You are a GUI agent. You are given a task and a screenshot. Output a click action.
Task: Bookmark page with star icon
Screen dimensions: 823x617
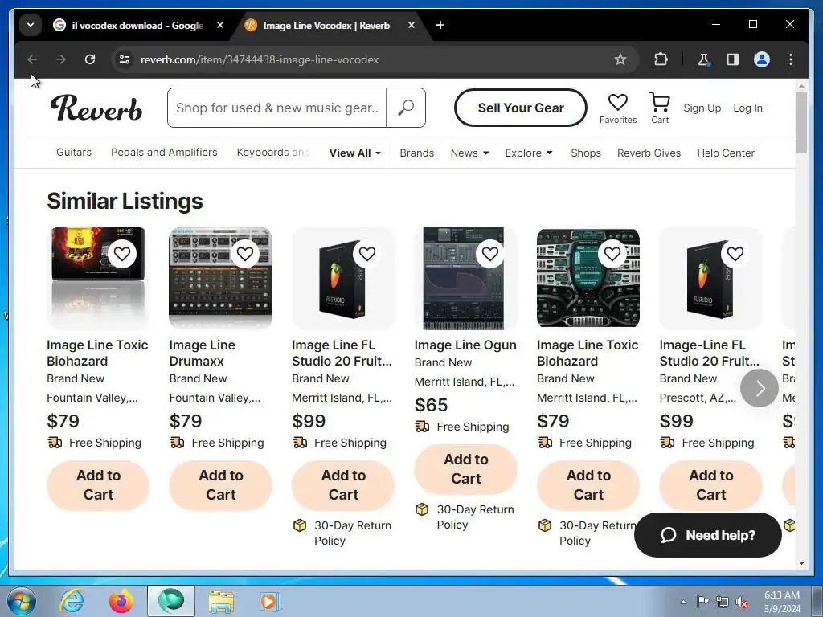click(x=620, y=59)
